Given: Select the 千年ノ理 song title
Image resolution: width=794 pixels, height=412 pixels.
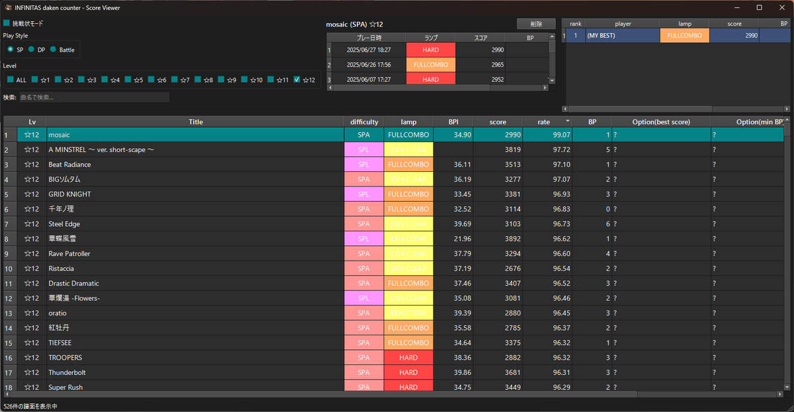Looking at the screenshot, I should (x=62, y=209).
